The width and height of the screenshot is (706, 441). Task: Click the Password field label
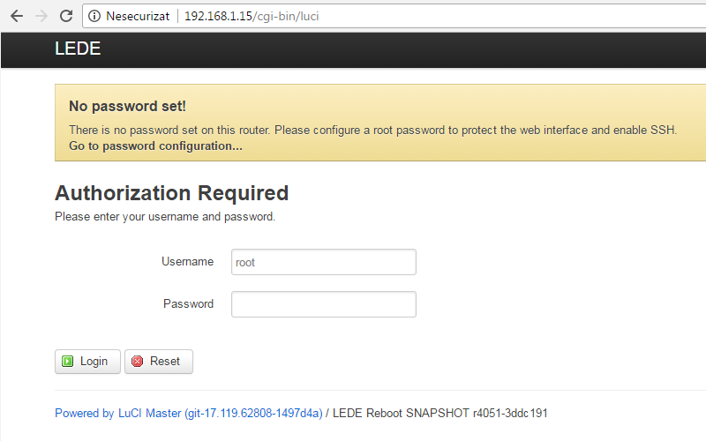(x=188, y=303)
